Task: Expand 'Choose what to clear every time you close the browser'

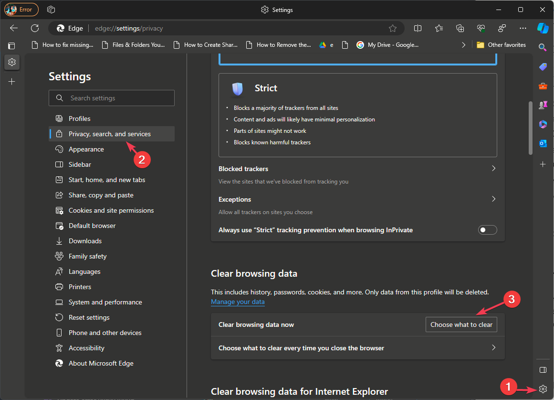Action: [x=357, y=347]
